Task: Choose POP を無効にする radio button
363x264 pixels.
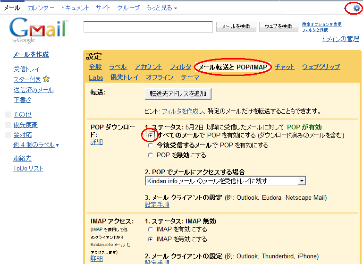Action: 151,155
